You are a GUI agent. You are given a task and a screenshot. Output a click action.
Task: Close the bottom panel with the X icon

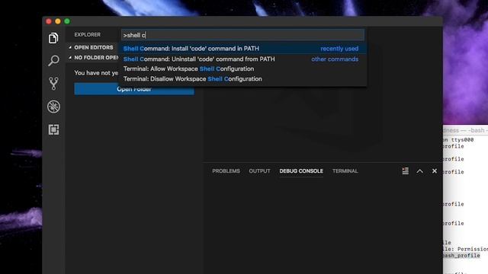pyautogui.click(x=435, y=170)
